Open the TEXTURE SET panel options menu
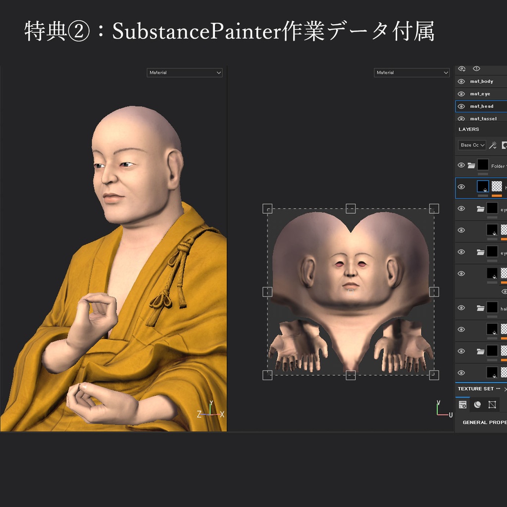Screen dimensions: 507x507 [x=498, y=389]
